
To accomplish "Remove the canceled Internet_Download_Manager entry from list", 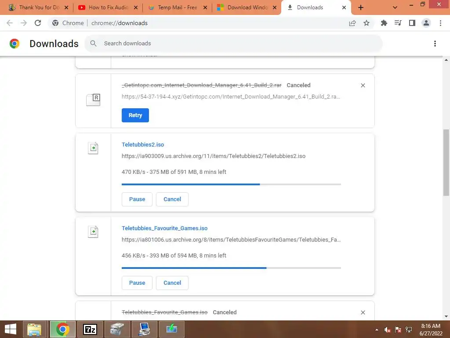I will (363, 85).
